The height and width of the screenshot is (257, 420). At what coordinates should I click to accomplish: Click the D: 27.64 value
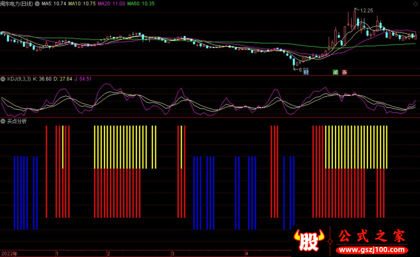63,79
